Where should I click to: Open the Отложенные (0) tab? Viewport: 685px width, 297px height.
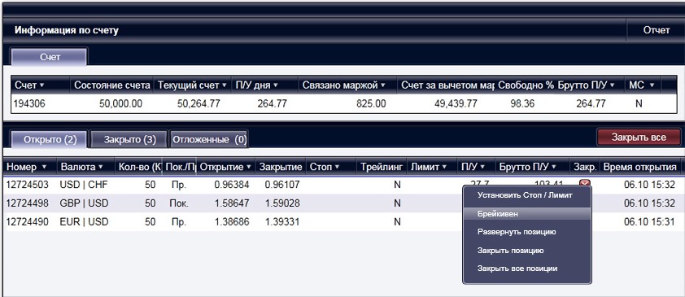point(209,140)
